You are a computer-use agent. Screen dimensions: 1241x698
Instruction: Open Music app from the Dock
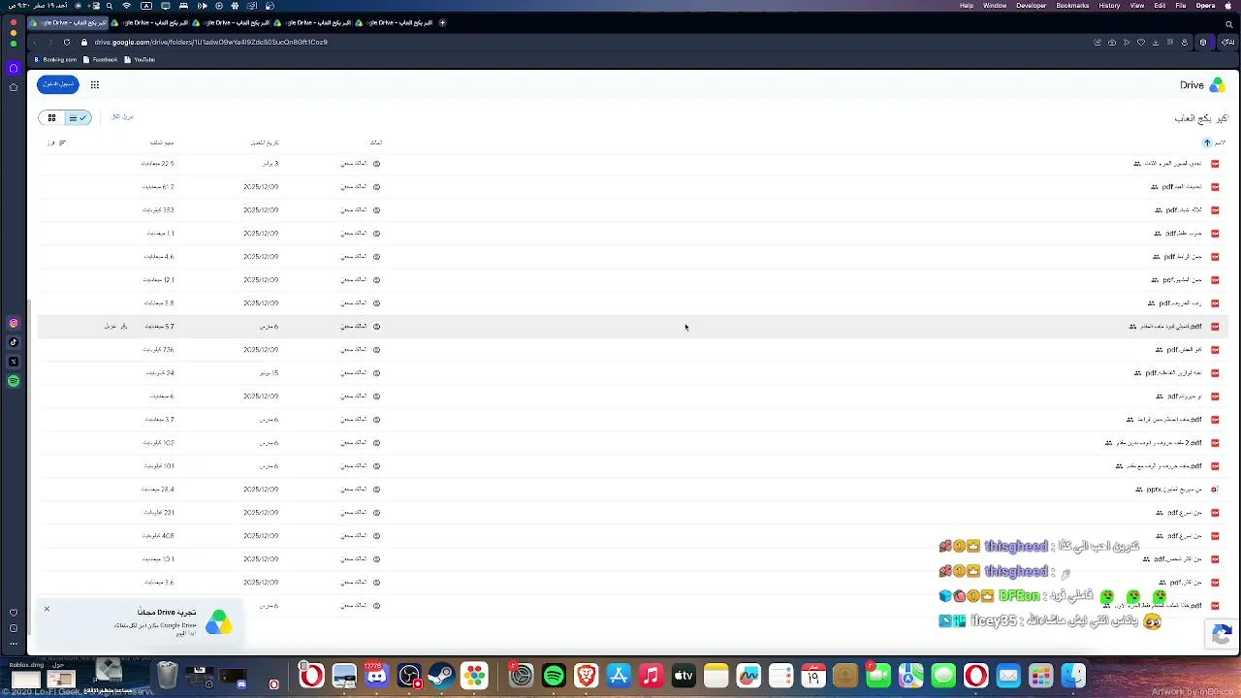pos(651,676)
